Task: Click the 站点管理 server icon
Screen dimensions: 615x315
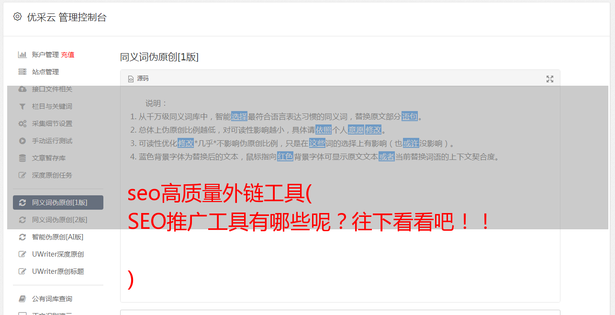Action: 22,72
